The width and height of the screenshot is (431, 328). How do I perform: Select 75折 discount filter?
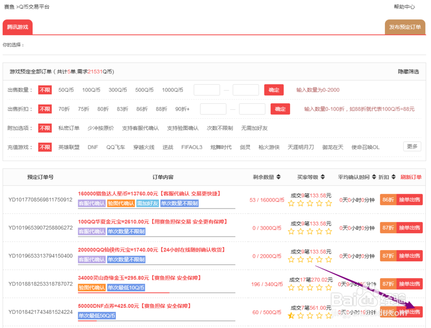click(x=84, y=109)
